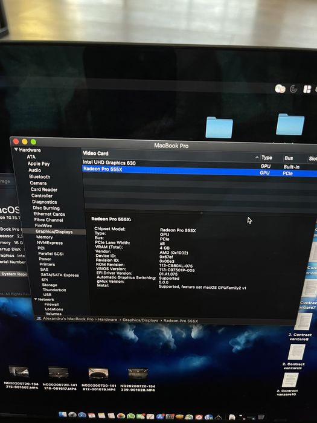
Task: Select FireWire in the sidebar
Action: point(43,225)
